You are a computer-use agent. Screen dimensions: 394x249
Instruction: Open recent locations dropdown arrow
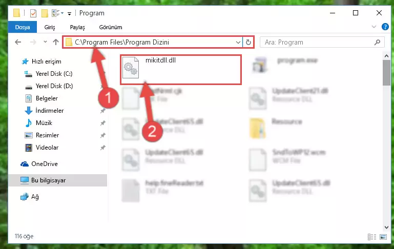coord(45,42)
